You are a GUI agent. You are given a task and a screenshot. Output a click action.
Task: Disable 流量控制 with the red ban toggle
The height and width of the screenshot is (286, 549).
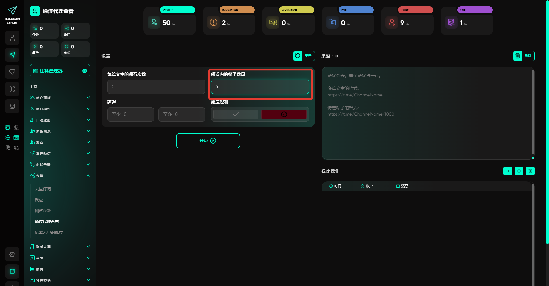[284, 114]
